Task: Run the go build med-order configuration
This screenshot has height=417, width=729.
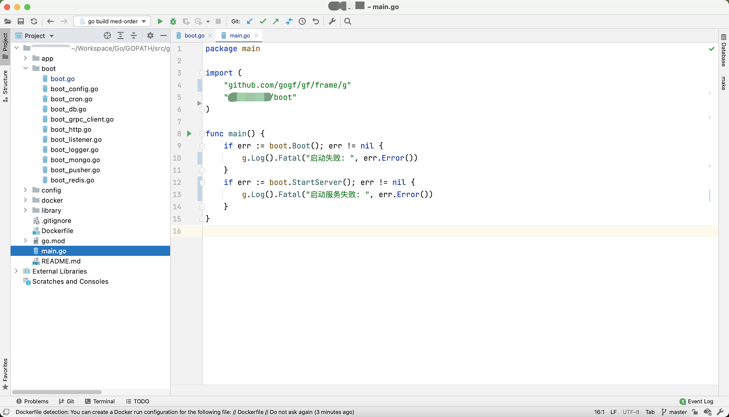Action: coord(160,22)
